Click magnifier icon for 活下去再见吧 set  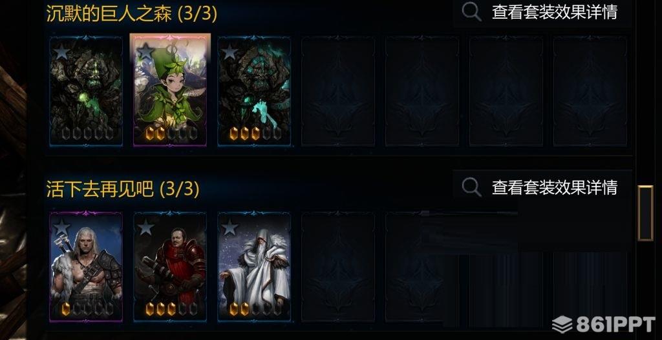471,186
